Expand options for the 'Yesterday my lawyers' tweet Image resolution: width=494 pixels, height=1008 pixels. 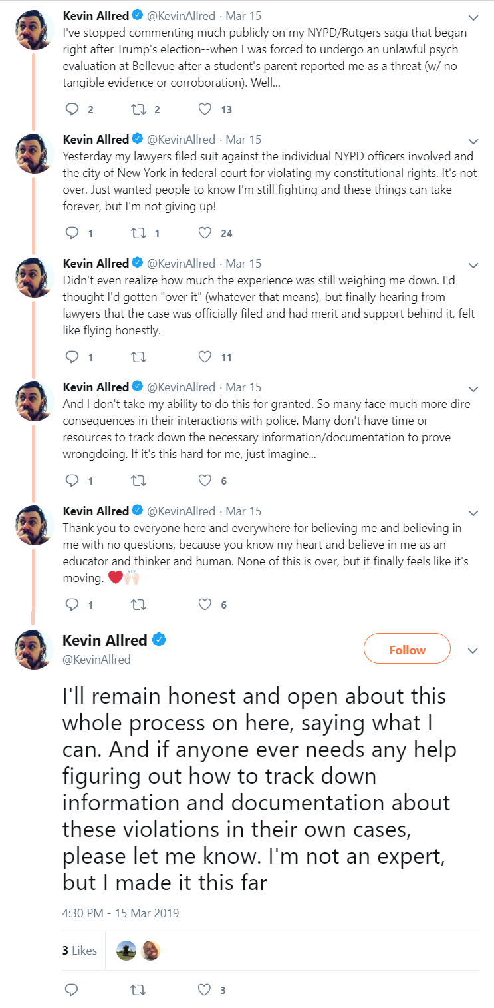473,141
